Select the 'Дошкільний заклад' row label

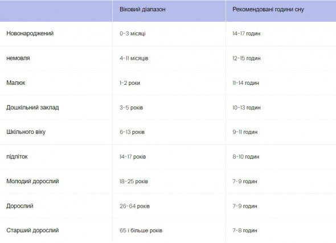tap(32, 107)
